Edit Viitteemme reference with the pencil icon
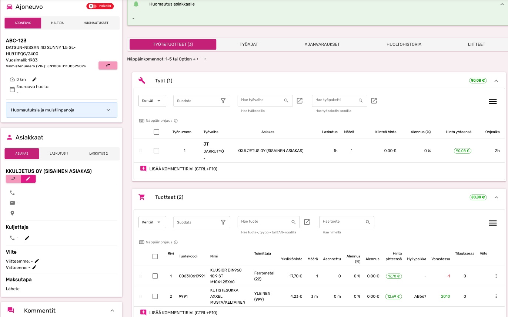Image resolution: width=508 pixels, height=317 pixels. (x=37, y=261)
